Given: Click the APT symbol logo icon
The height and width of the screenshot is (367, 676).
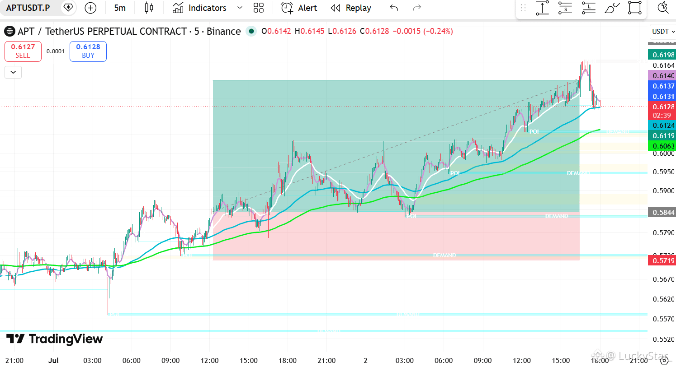Looking at the screenshot, I should click(x=9, y=31).
